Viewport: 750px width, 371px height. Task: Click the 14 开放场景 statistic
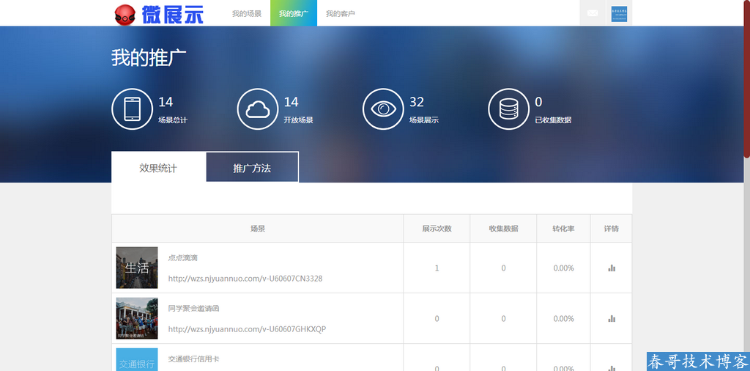click(299, 110)
